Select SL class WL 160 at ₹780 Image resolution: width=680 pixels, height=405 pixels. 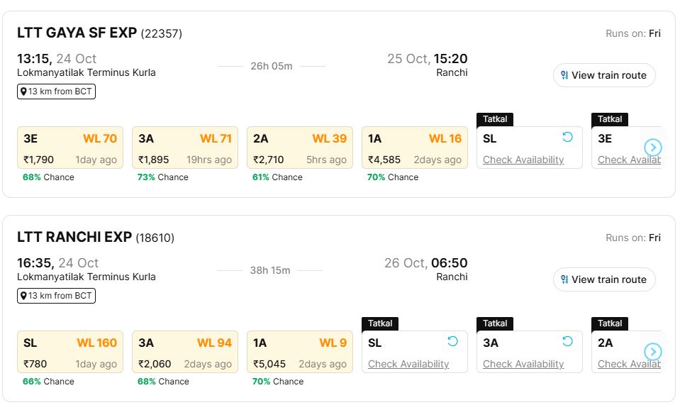(70, 353)
